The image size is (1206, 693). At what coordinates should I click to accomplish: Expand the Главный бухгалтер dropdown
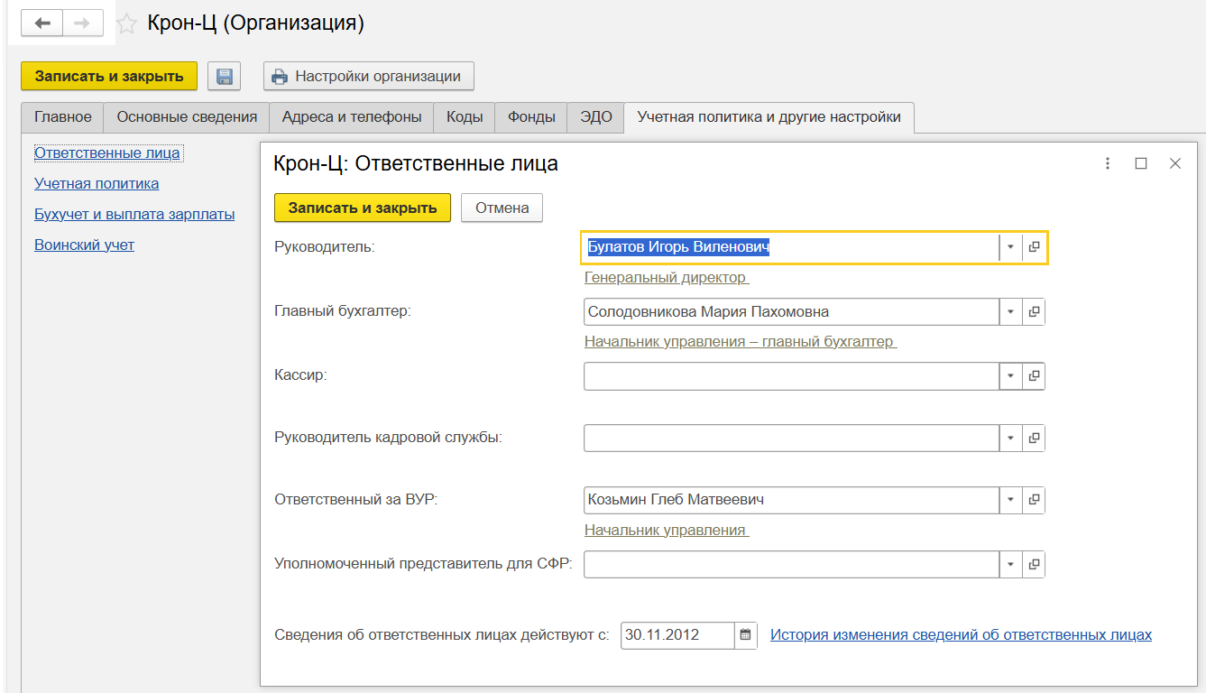(x=1010, y=312)
